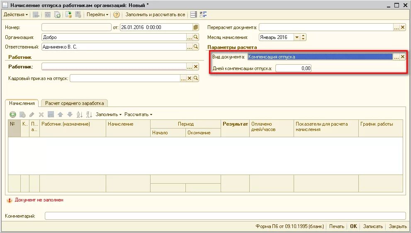
Task: Click ellipsis in Вид документа field
Action: [x=396, y=57]
